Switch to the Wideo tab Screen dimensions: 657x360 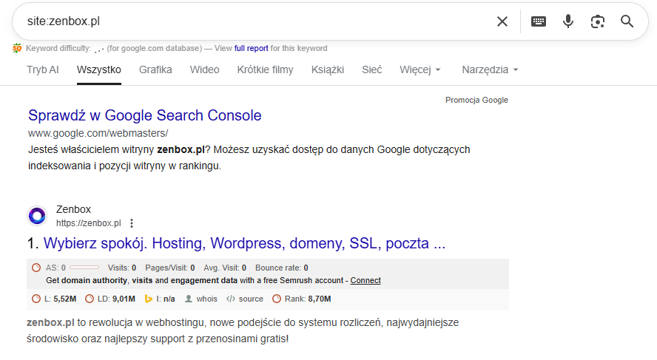coord(204,69)
